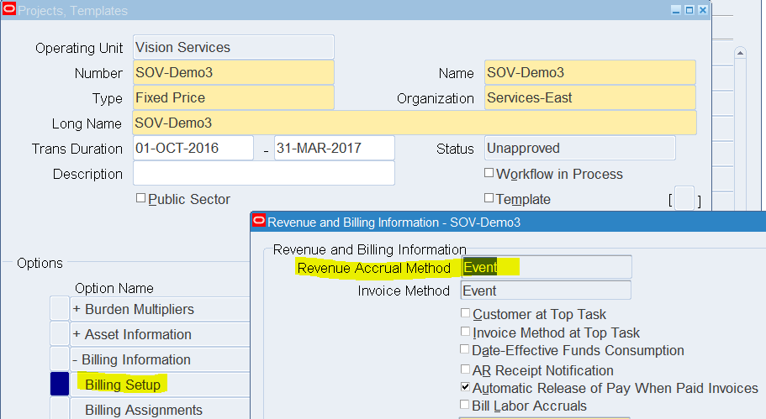Click the project Name field

click(590, 73)
